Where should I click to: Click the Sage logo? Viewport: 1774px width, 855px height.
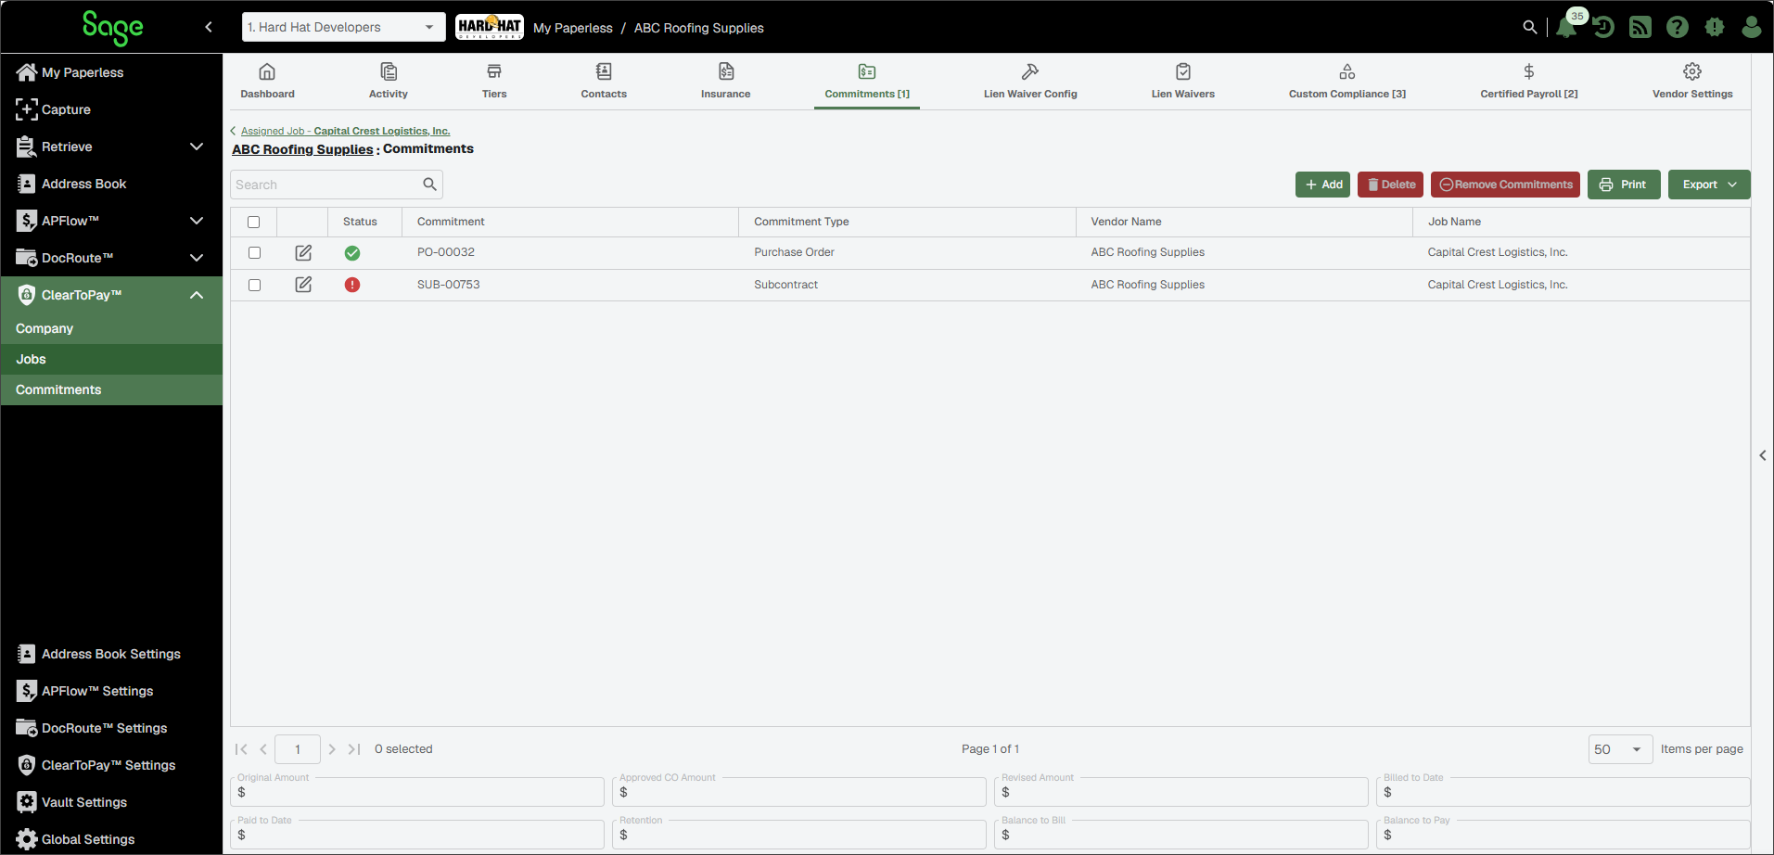click(x=112, y=27)
